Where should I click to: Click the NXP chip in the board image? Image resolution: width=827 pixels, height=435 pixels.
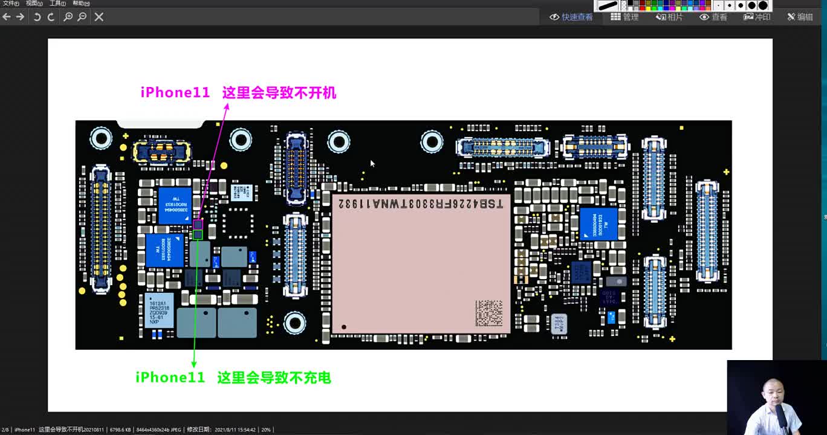160,311
